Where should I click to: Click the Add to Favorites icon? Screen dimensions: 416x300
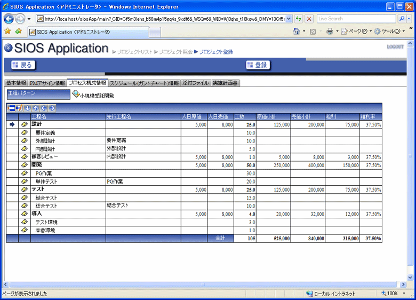click(x=19, y=31)
